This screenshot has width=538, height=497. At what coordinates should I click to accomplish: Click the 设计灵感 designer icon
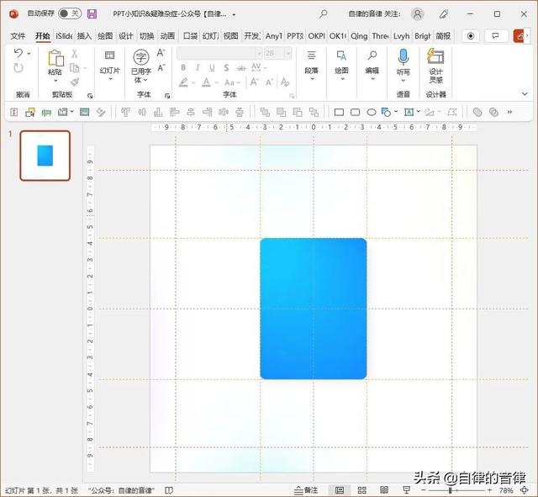click(x=435, y=56)
